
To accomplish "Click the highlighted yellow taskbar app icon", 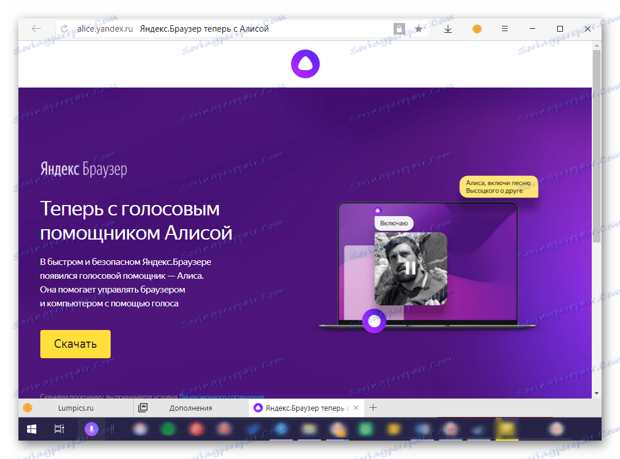I will click(506, 429).
